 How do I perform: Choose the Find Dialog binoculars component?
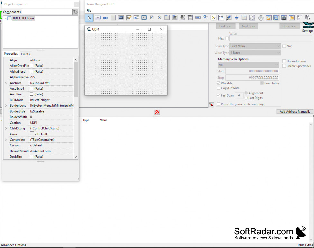[x=284, y=18]
